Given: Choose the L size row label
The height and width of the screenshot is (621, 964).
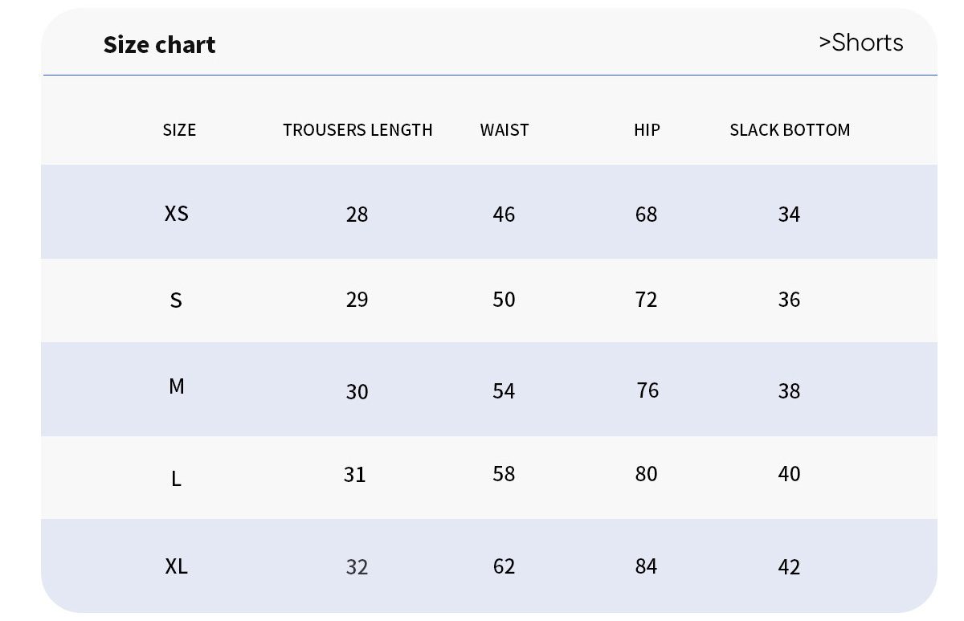Looking at the screenshot, I should pyautogui.click(x=176, y=480).
